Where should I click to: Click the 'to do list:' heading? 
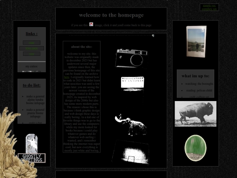coord(32,85)
